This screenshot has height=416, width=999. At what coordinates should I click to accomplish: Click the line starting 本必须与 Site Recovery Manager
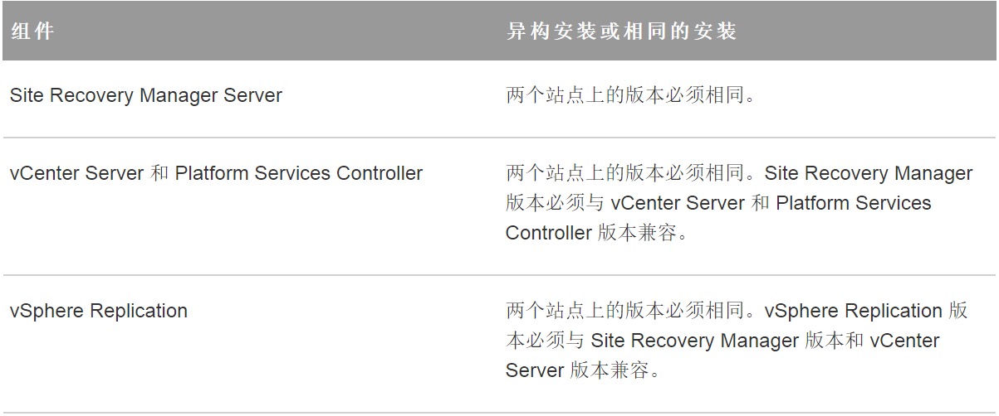(722, 341)
